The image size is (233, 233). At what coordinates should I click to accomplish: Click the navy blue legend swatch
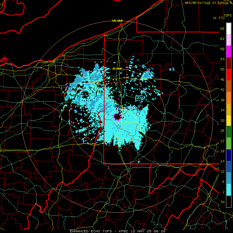pos(229,155)
